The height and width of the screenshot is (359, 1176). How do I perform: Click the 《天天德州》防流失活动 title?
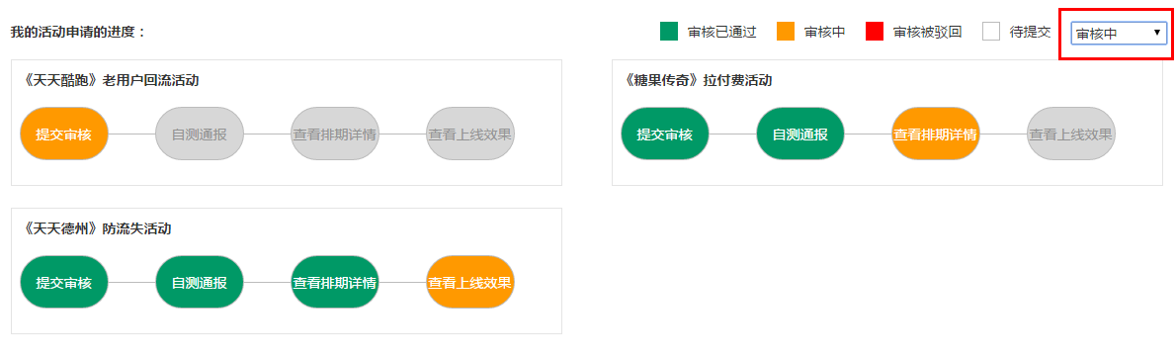98,228
